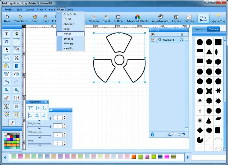The image size is (228, 165).
Task: Choose GrayScale from Filters menu
Action: click(x=70, y=14)
